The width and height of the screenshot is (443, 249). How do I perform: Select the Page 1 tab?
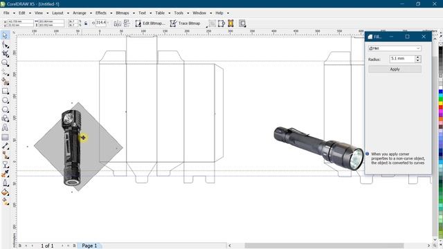89,246
